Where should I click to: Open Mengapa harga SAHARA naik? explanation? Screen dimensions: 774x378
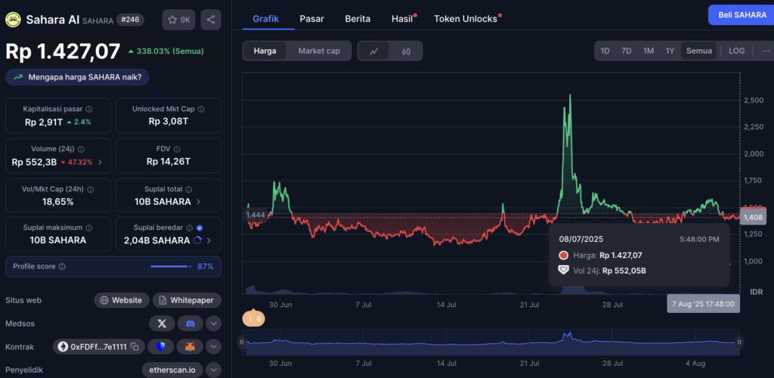point(78,77)
